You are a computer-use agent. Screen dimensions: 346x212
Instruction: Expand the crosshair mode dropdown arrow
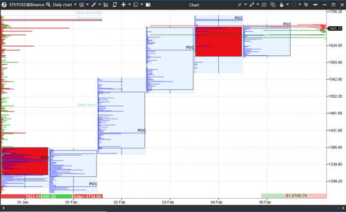[129, 4]
